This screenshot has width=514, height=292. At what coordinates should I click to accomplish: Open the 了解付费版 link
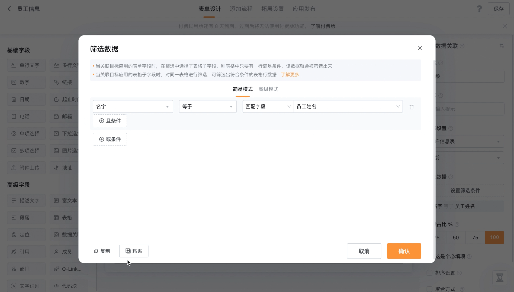coord(323,26)
